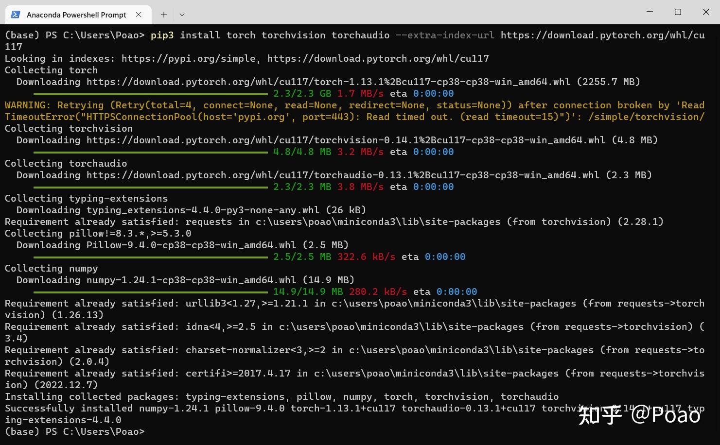Expand the new tab dropdown chevron

coord(181,15)
